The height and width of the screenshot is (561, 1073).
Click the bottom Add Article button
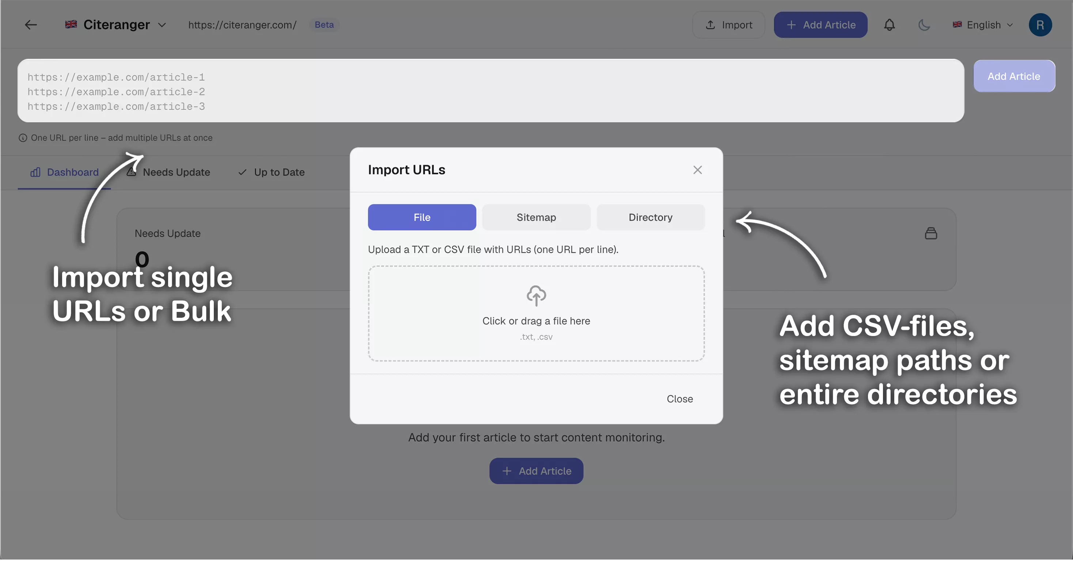536,471
